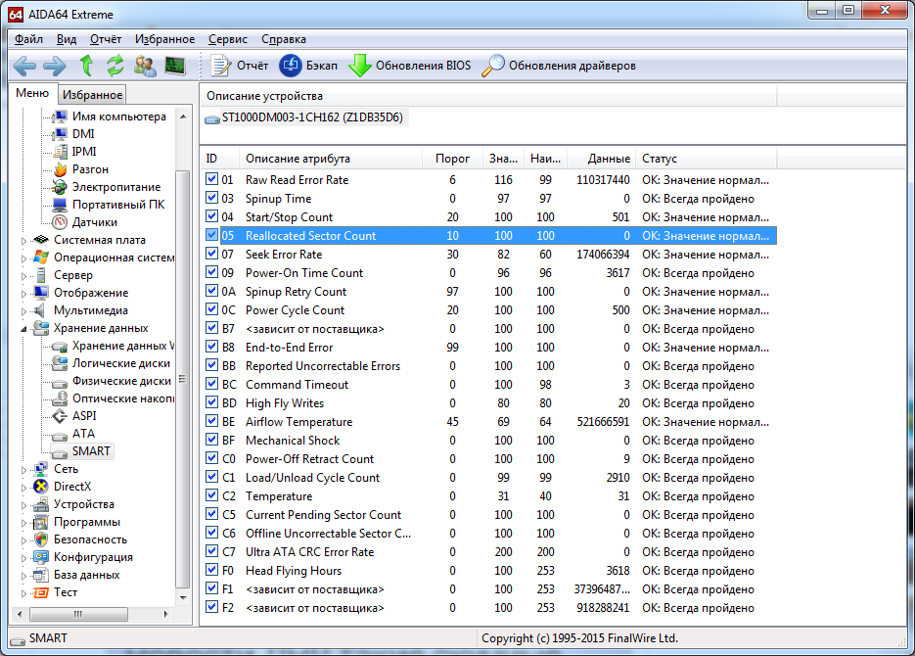Sort by Статус column header
This screenshot has width=915, height=656.
click(707, 159)
